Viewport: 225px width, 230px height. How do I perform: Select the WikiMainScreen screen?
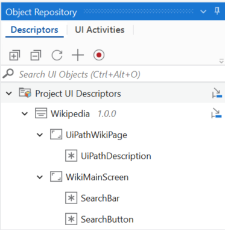(x=97, y=177)
